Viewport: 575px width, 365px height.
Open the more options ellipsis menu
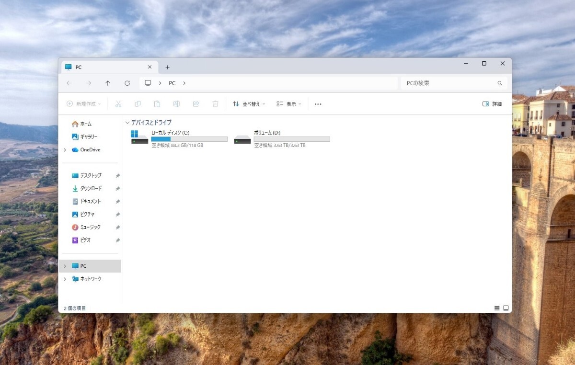coord(318,104)
